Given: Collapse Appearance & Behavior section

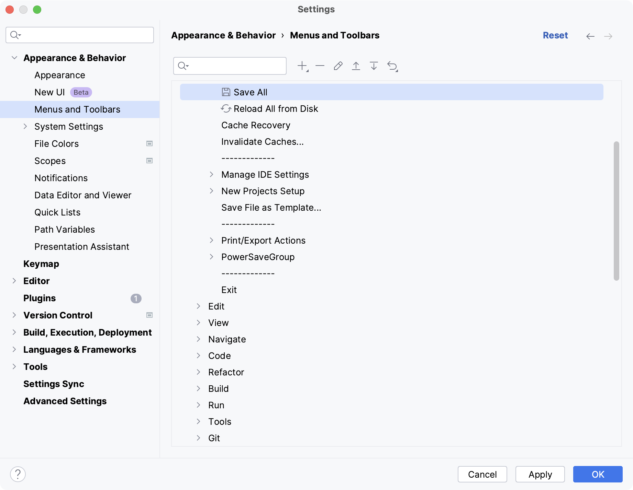Looking at the screenshot, I should [14, 58].
